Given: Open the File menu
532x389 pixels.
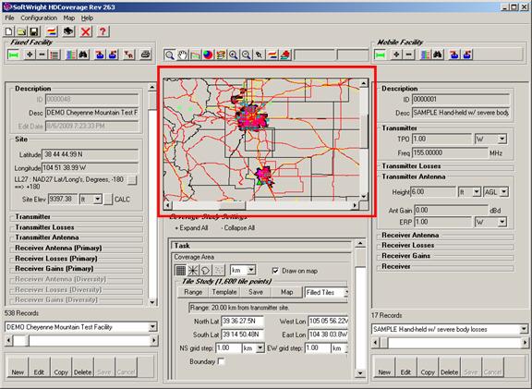Looking at the screenshot, I should click(9, 18).
